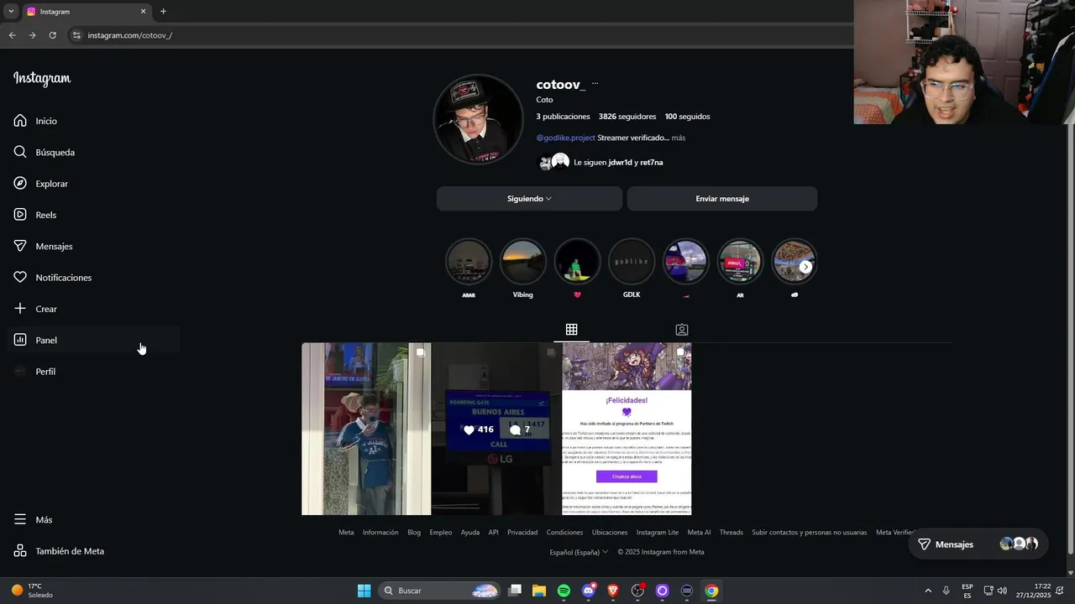This screenshot has height=604, width=1075.
Task: Switch to the posts grid tab
Action: [x=571, y=330]
